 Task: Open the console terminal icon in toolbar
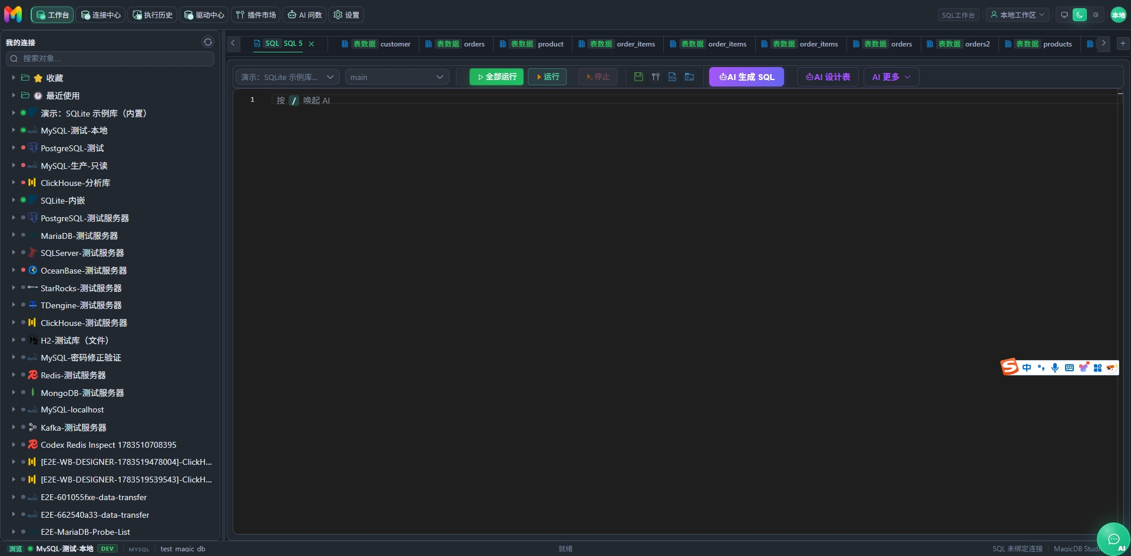[689, 77]
